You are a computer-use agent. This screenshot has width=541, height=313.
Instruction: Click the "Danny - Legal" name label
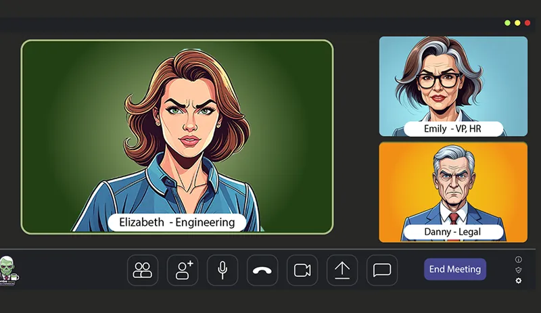pyautogui.click(x=453, y=233)
